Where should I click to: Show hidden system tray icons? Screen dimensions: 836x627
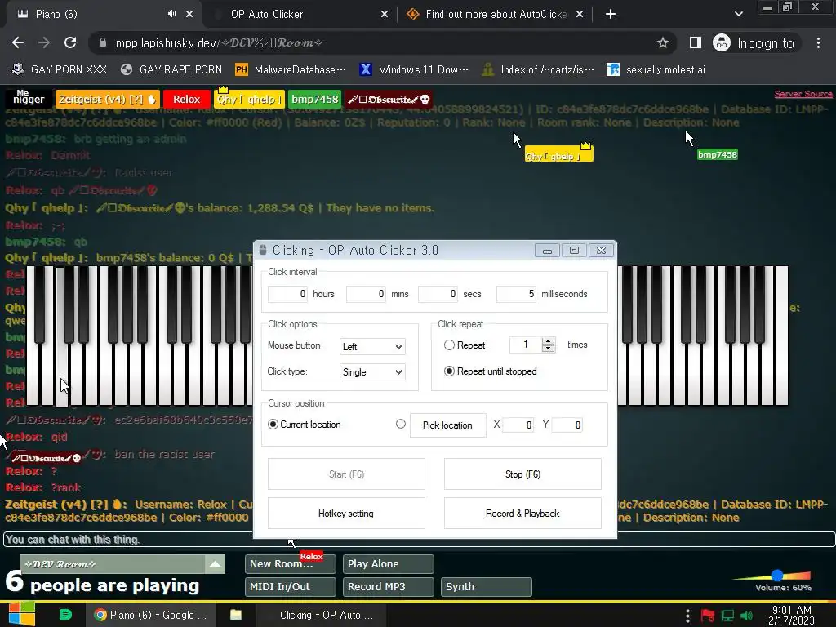(687, 616)
